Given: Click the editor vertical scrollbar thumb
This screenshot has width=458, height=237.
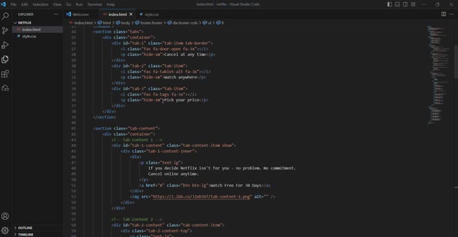Looking at the screenshot, I should point(456,62).
